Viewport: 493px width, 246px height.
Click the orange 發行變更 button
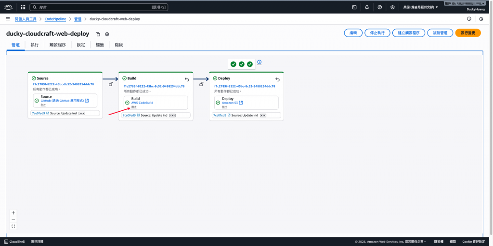coord(468,33)
